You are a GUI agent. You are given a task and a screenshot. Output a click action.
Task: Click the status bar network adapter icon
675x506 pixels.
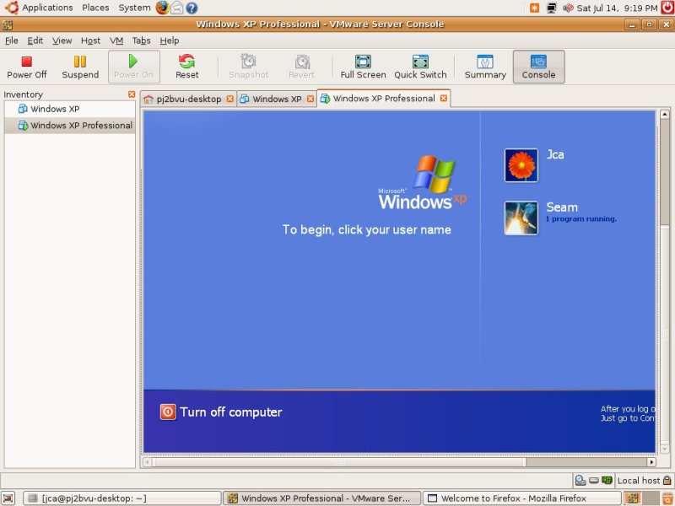click(607, 480)
